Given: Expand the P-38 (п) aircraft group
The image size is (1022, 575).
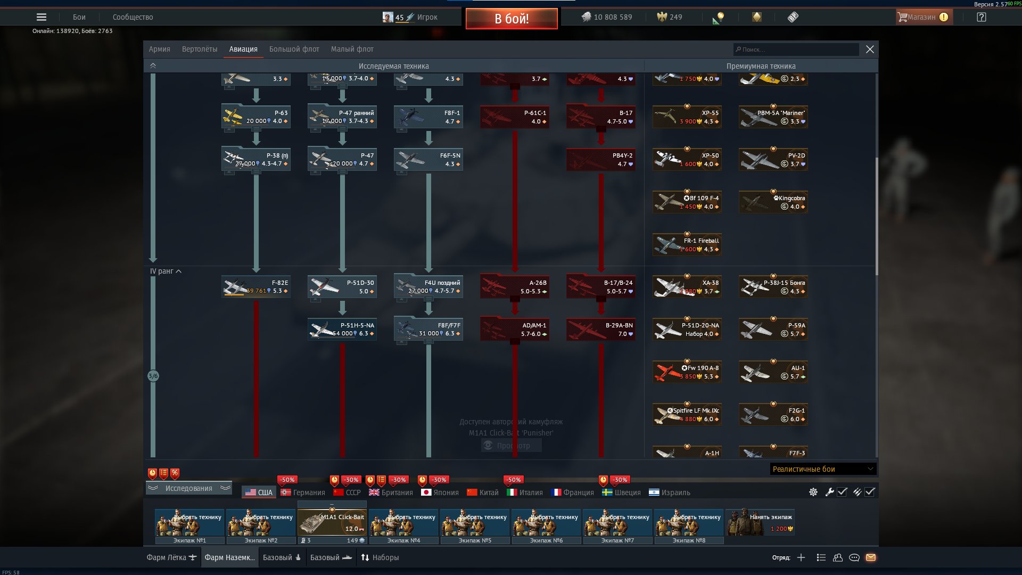Looking at the screenshot, I should point(256,172).
